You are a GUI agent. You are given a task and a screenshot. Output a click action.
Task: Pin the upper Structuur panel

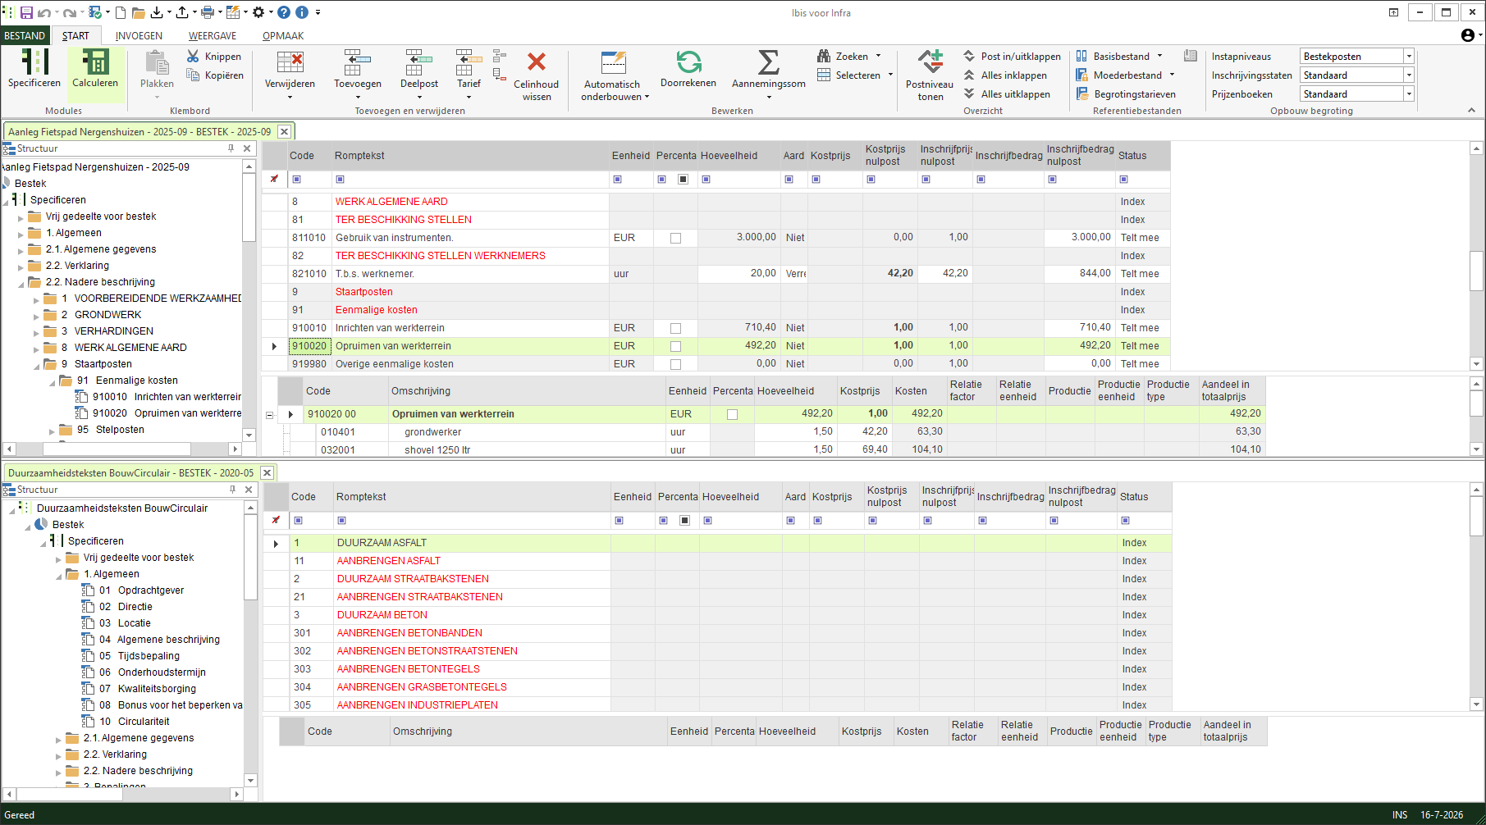coord(231,148)
